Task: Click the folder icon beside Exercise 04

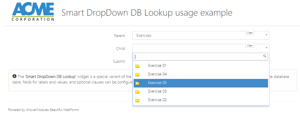Action: (x=137, y=75)
